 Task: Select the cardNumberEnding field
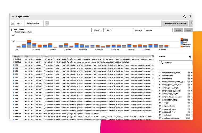coord(169,100)
